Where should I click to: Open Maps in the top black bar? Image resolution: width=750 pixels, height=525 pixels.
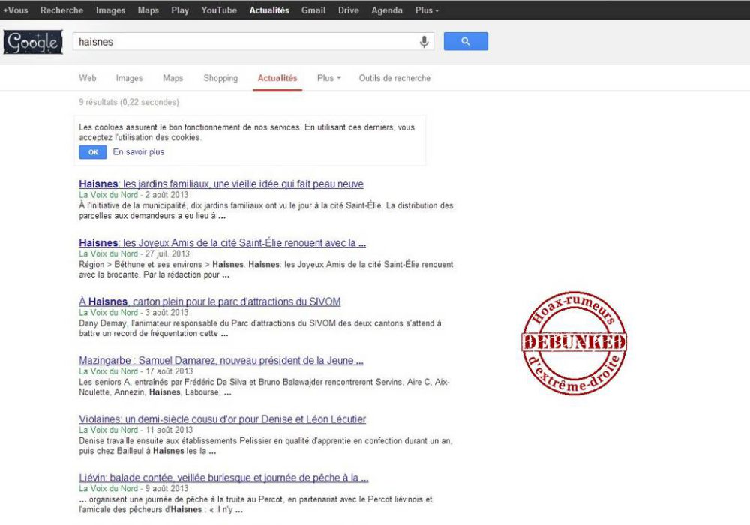coord(148,10)
